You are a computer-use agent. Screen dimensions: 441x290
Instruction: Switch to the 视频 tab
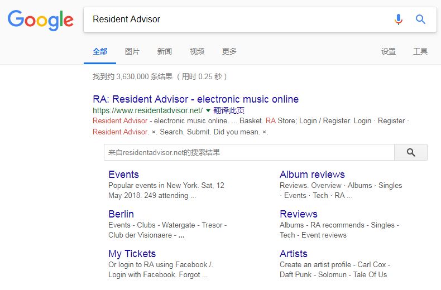pos(197,51)
